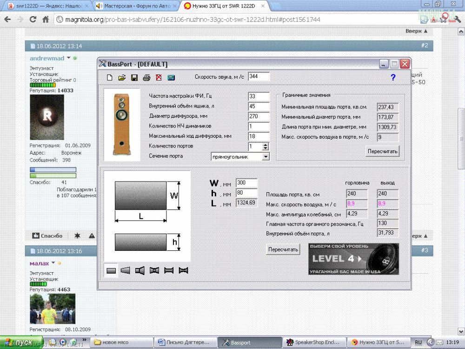
Task: Select the tapered cone port shape icon
Action: point(125,270)
